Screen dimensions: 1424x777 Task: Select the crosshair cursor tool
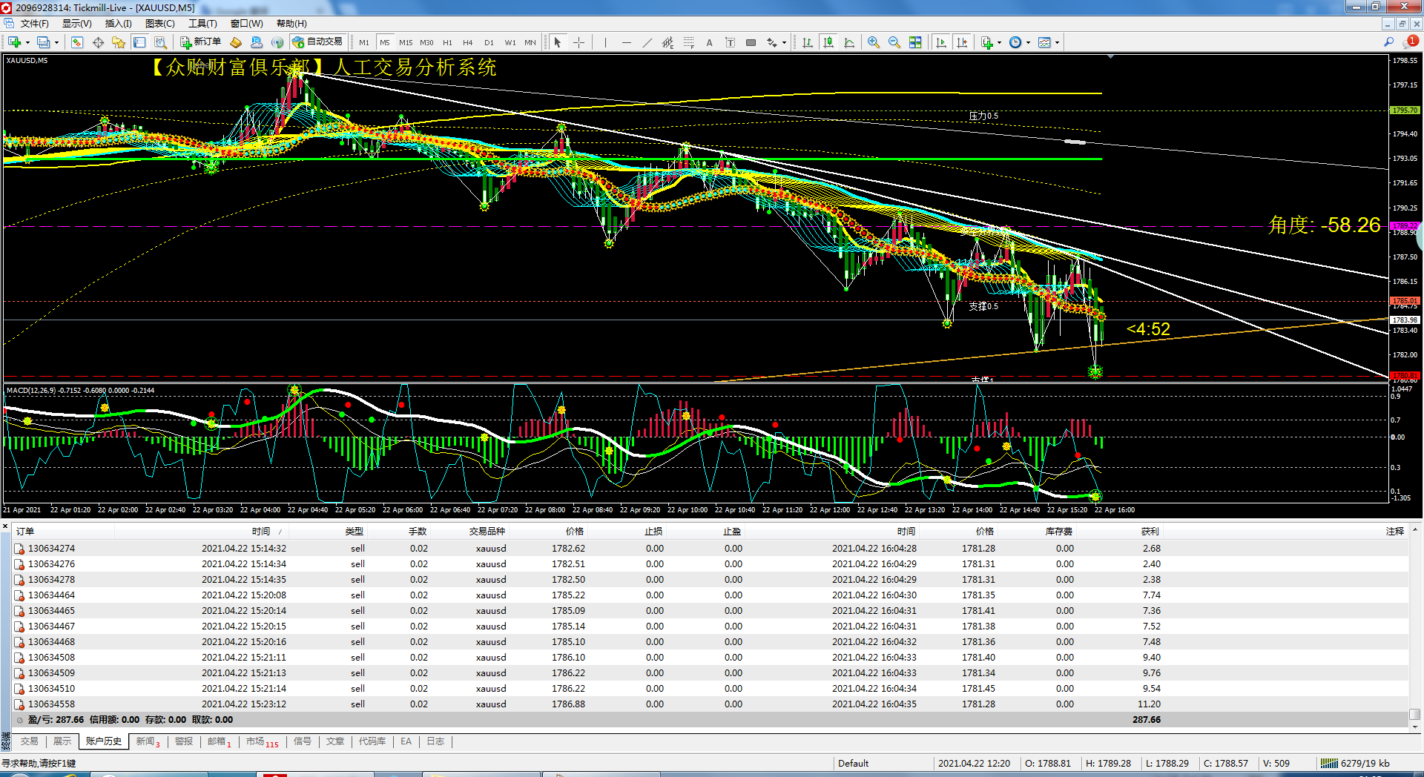click(578, 42)
